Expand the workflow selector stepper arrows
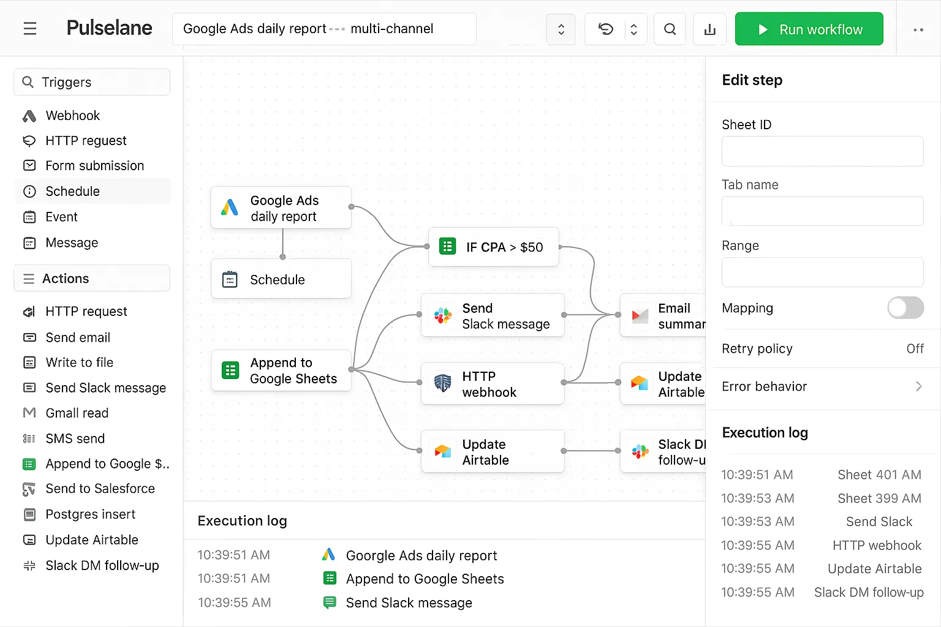Screen dimensions: 941x627 pyautogui.click(x=561, y=29)
